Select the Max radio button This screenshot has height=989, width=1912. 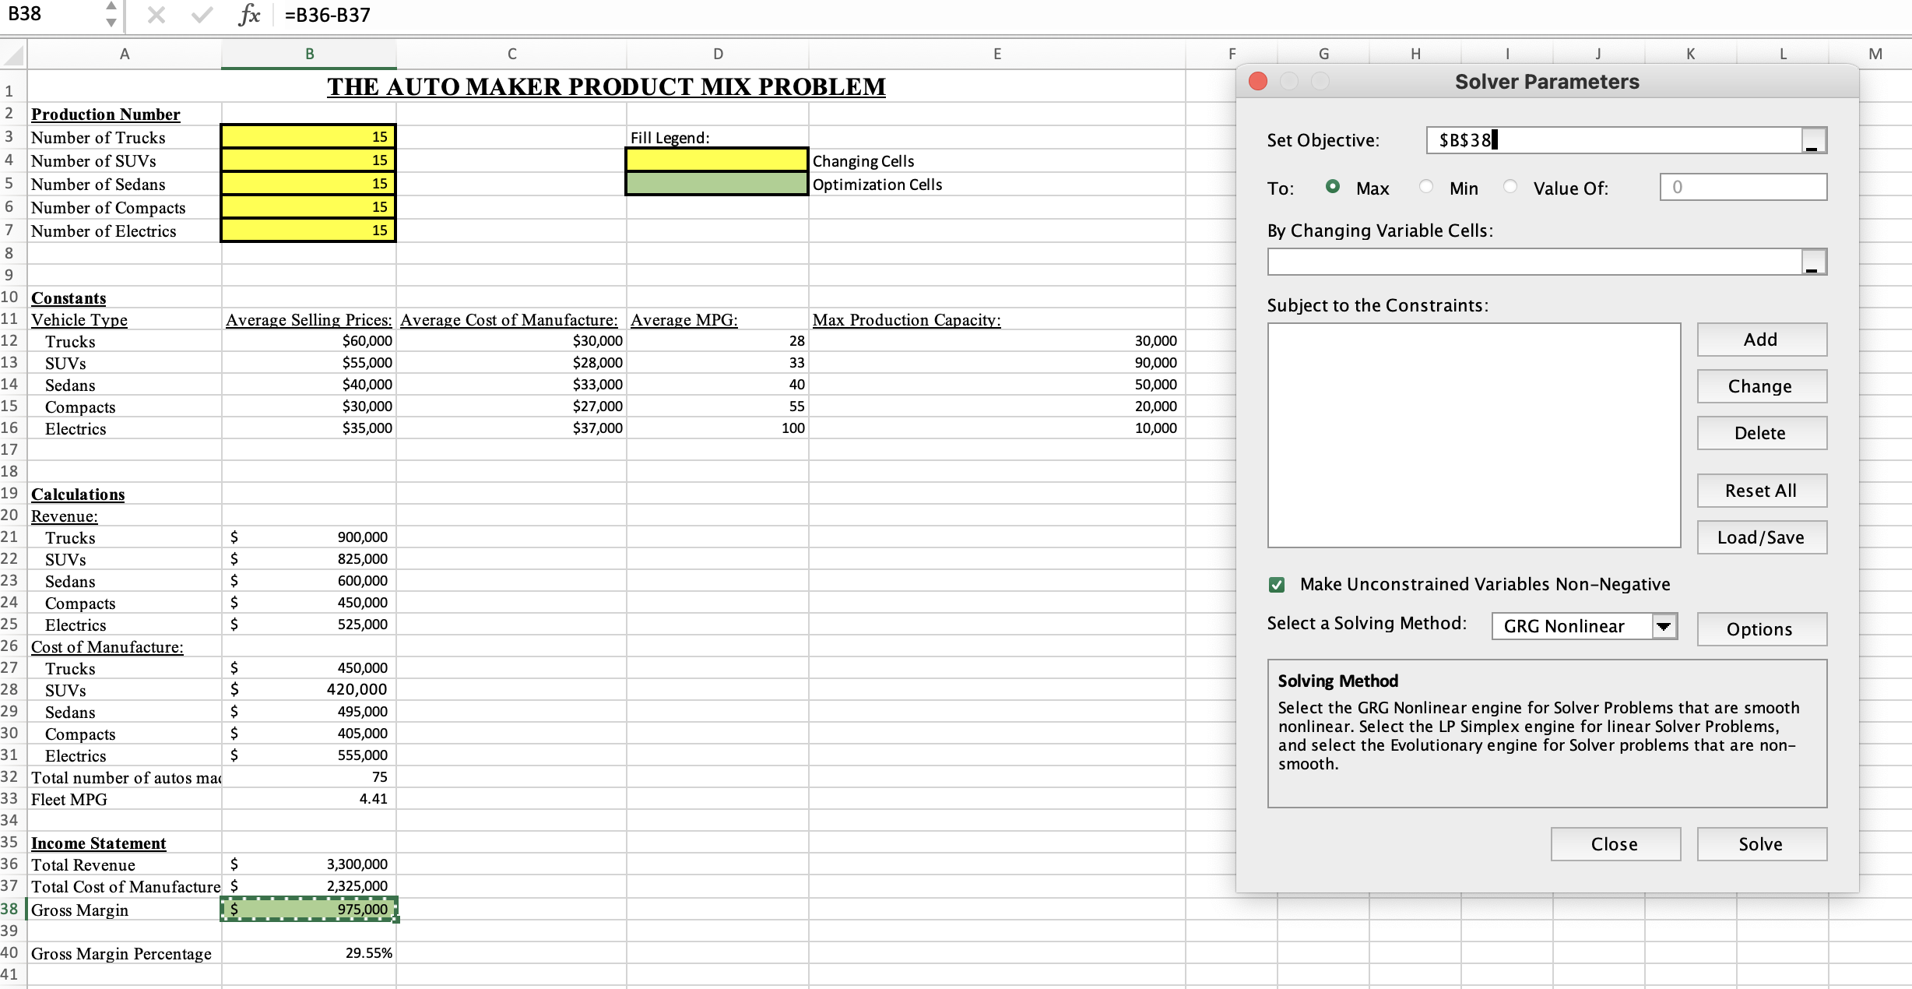[x=1333, y=187]
